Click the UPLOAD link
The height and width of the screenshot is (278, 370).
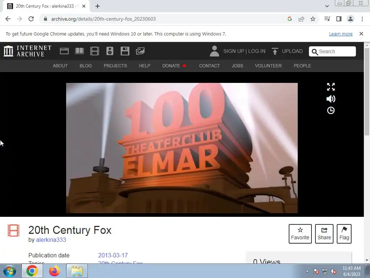click(x=292, y=51)
